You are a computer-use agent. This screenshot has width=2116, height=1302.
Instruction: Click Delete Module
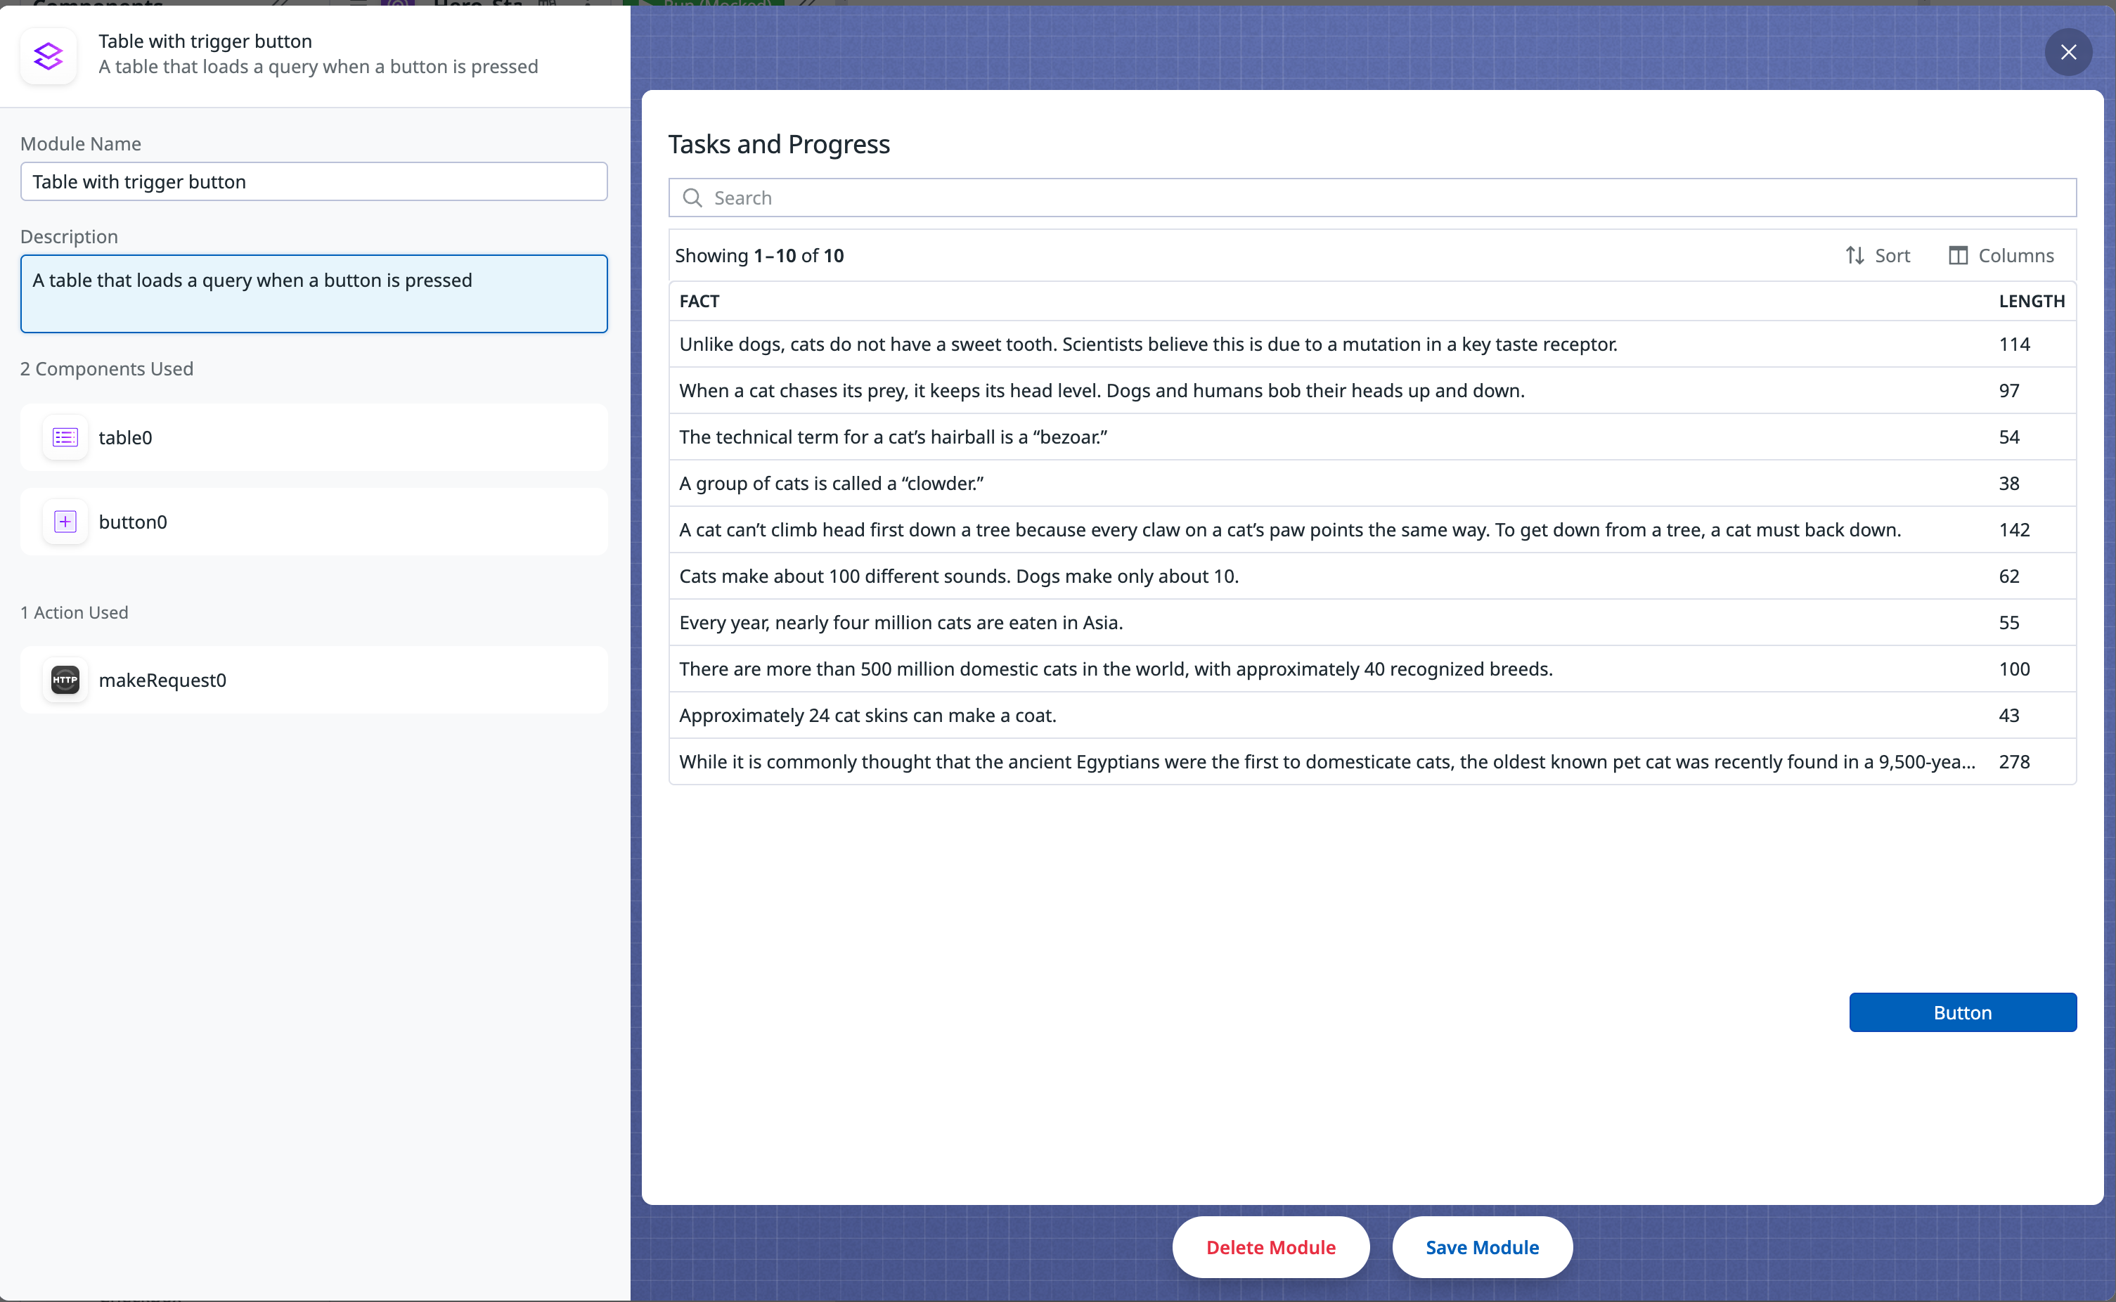pos(1270,1247)
